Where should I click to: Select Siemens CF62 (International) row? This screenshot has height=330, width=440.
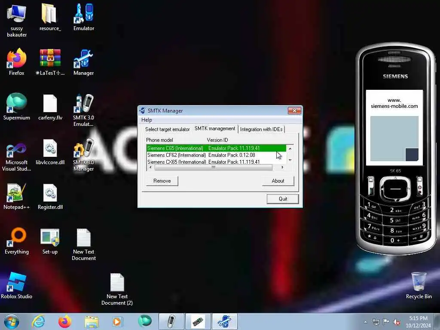click(217, 155)
